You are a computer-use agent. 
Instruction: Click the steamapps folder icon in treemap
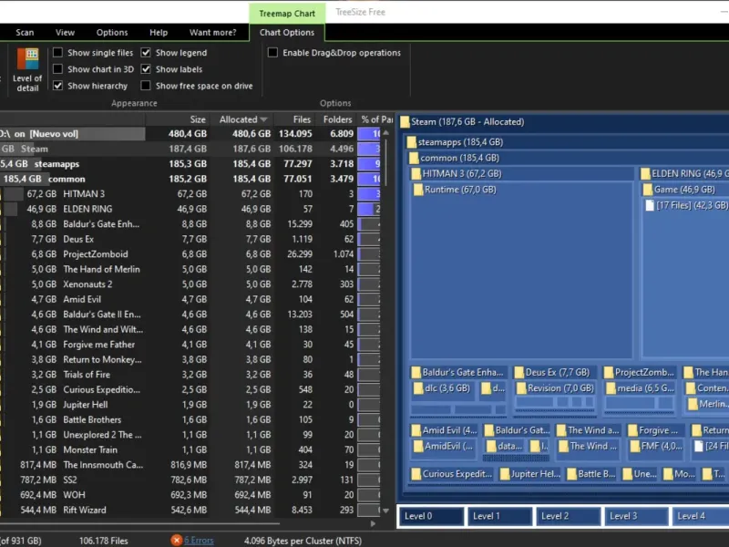click(412, 142)
